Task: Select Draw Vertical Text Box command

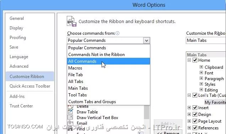Action: pyautogui.click(x=106, y=117)
